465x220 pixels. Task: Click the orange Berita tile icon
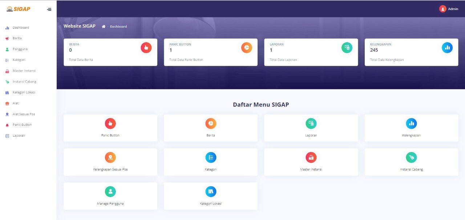tap(211, 123)
